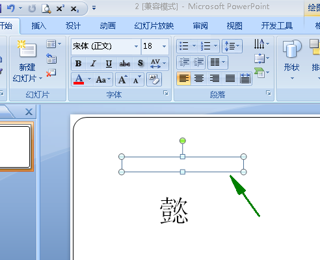Click the Distributed alignment icon

(x=245, y=79)
